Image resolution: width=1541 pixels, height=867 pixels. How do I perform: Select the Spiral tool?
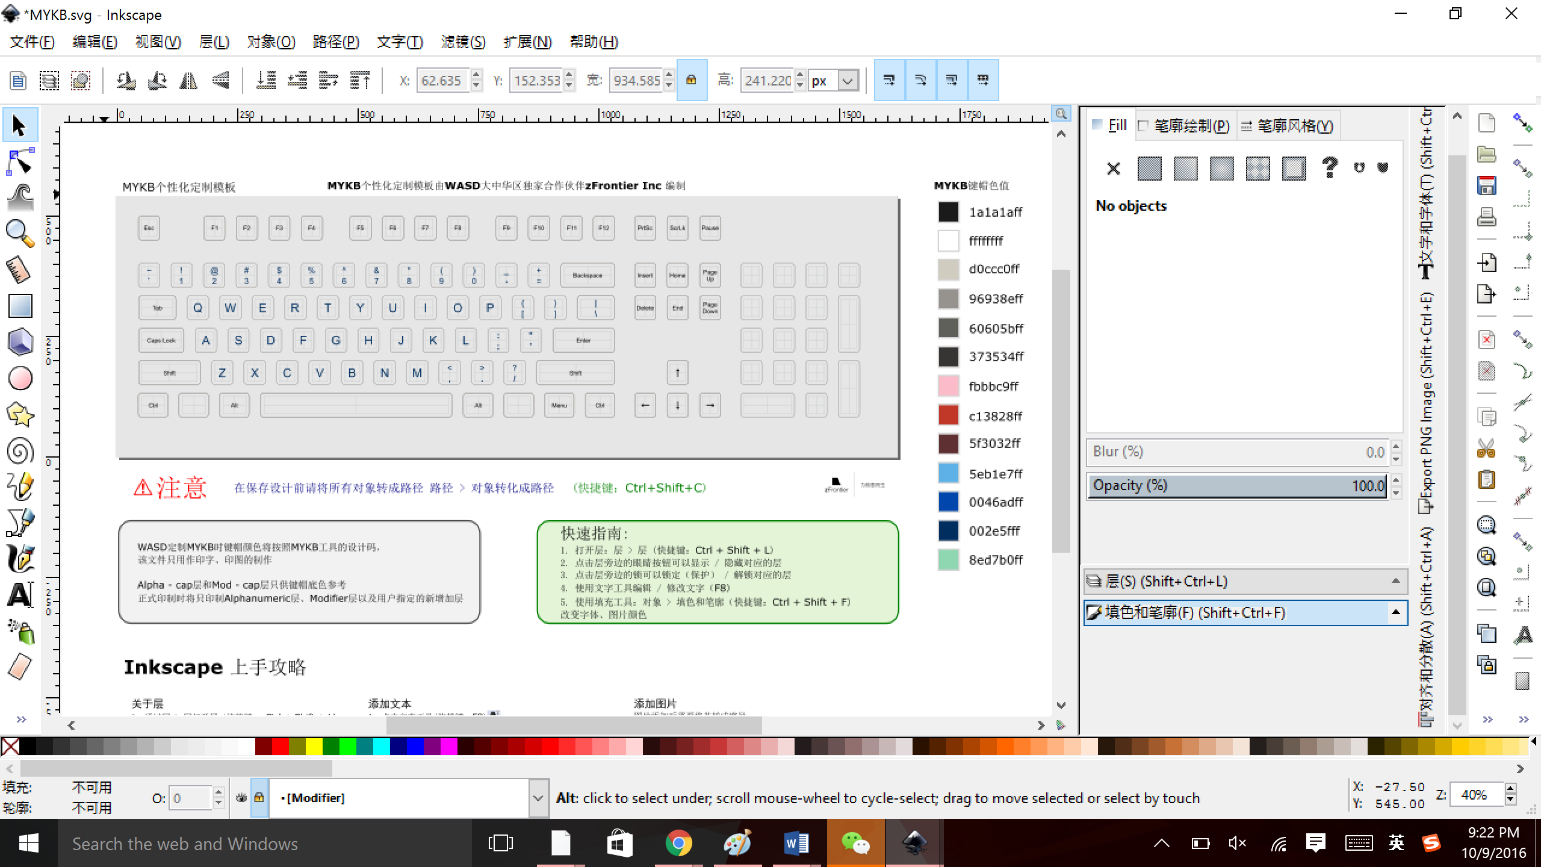point(20,451)
